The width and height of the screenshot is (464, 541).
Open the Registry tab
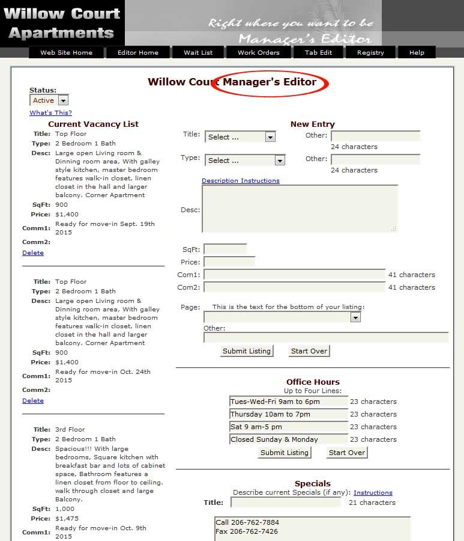(370, 52)
